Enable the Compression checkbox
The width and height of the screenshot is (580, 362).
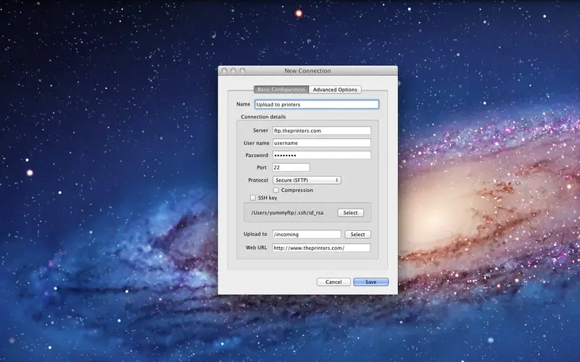[x=276, y=190]
